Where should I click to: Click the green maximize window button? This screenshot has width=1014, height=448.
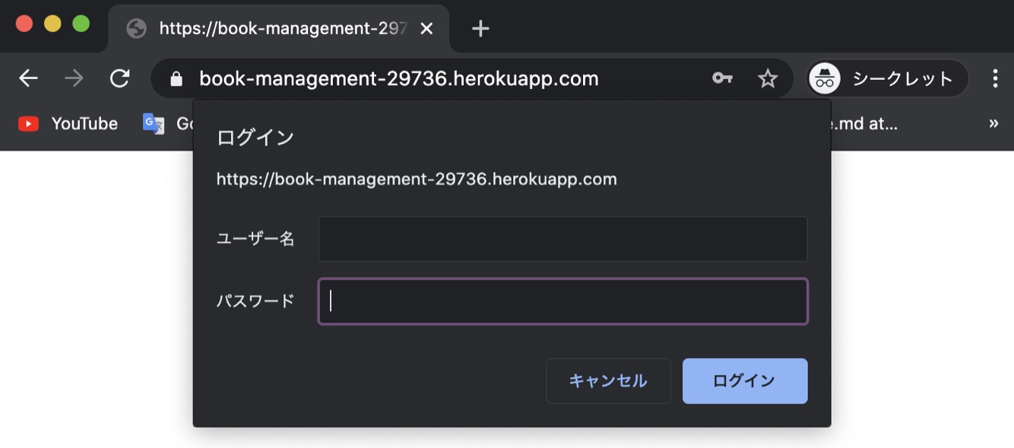pyautogui.click(x=81, y=24)
